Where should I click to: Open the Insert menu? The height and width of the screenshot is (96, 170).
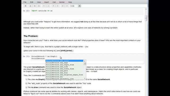pyautogui.click(x=46, y=2)
